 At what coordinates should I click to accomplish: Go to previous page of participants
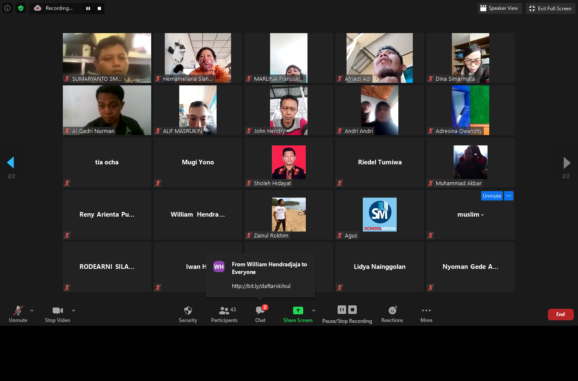(11, 163)
